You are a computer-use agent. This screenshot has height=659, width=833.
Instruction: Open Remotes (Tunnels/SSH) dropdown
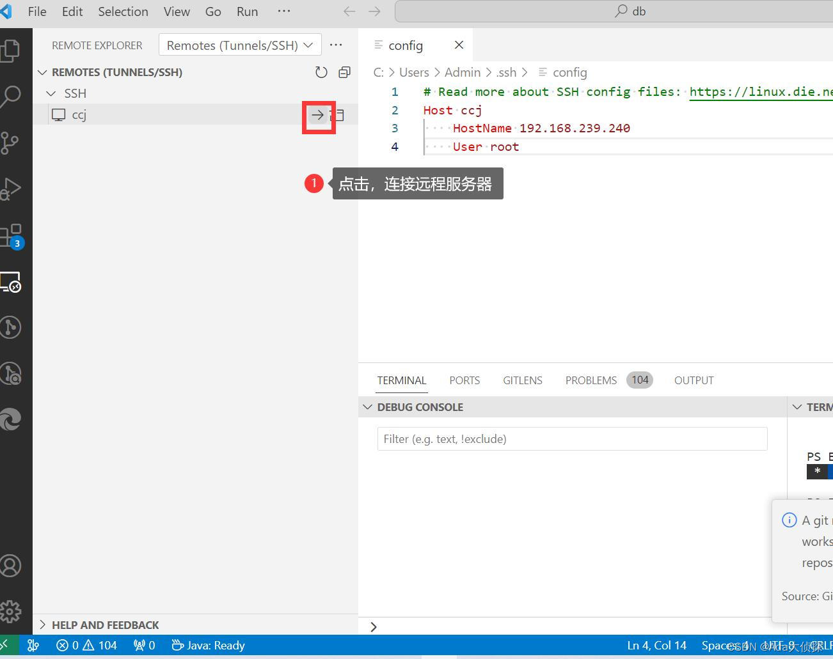click(x=240, y=45)
